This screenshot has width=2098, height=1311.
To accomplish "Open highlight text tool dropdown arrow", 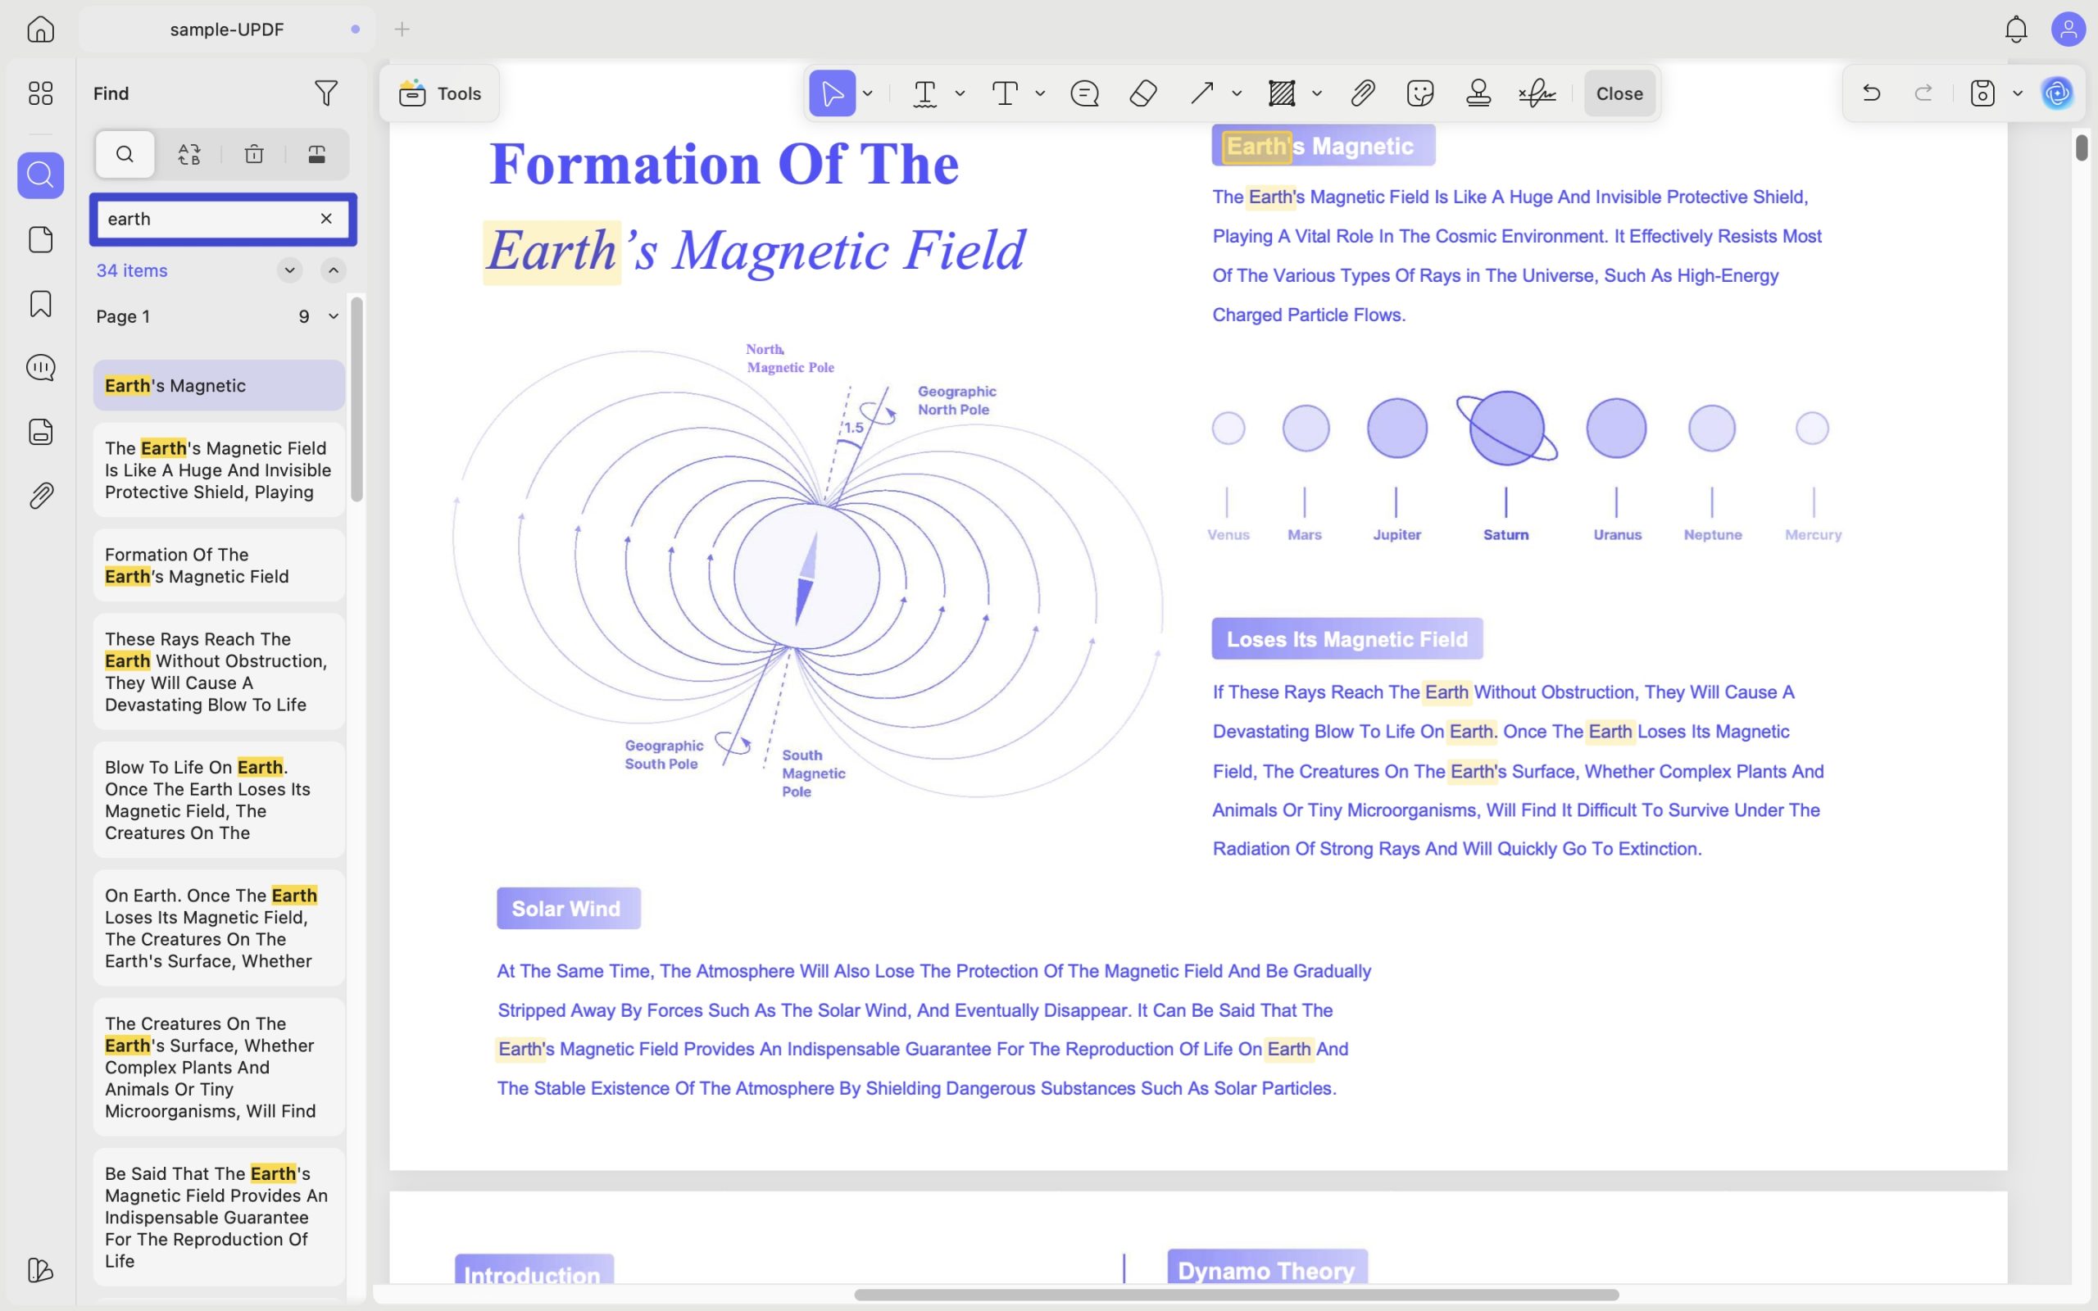I will click(x=960, y=93).
